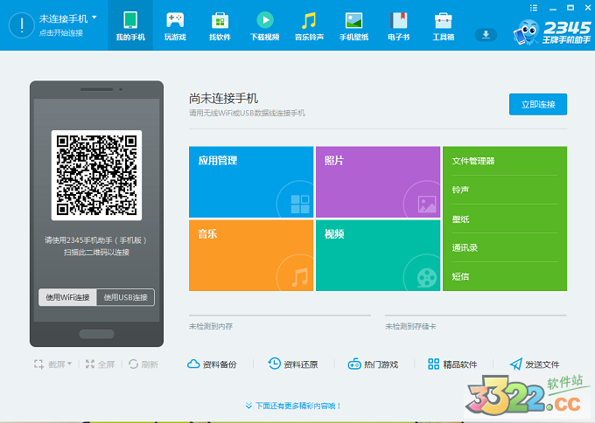Click the 资料还原 restore clock icon
The height and width of the screenshot is (423, 595).
point(275,364)
